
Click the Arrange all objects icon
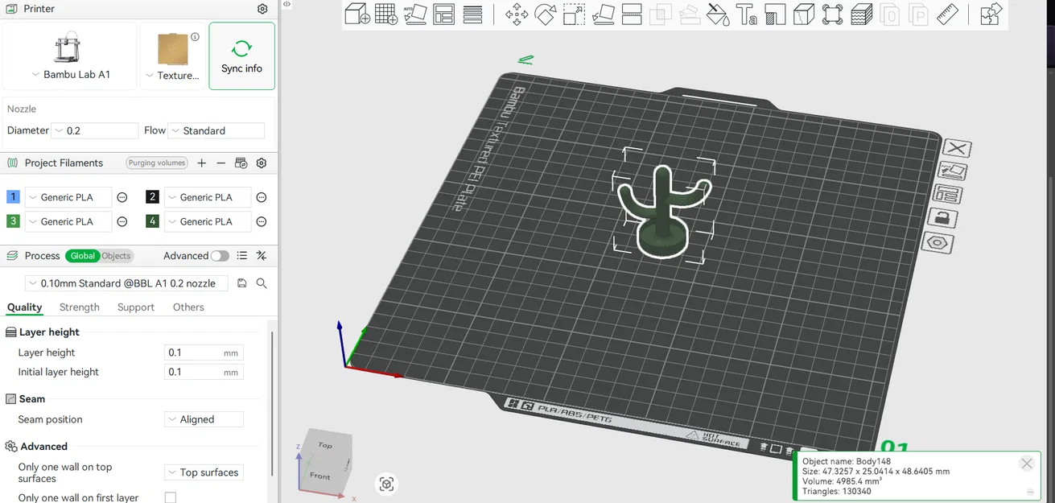point(443,14)
